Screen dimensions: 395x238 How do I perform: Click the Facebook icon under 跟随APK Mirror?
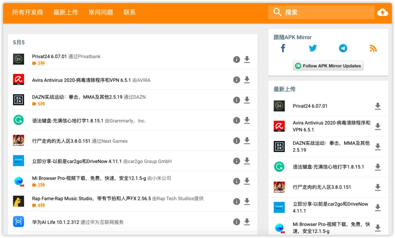point(283,48)
